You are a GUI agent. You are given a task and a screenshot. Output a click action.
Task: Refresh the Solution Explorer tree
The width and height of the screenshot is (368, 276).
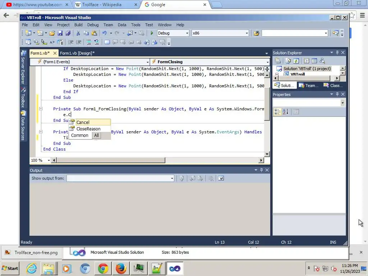[296, 61]
